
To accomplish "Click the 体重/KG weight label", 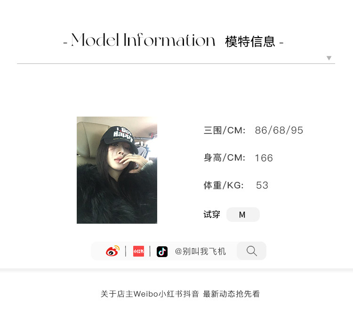I will 224,185.
